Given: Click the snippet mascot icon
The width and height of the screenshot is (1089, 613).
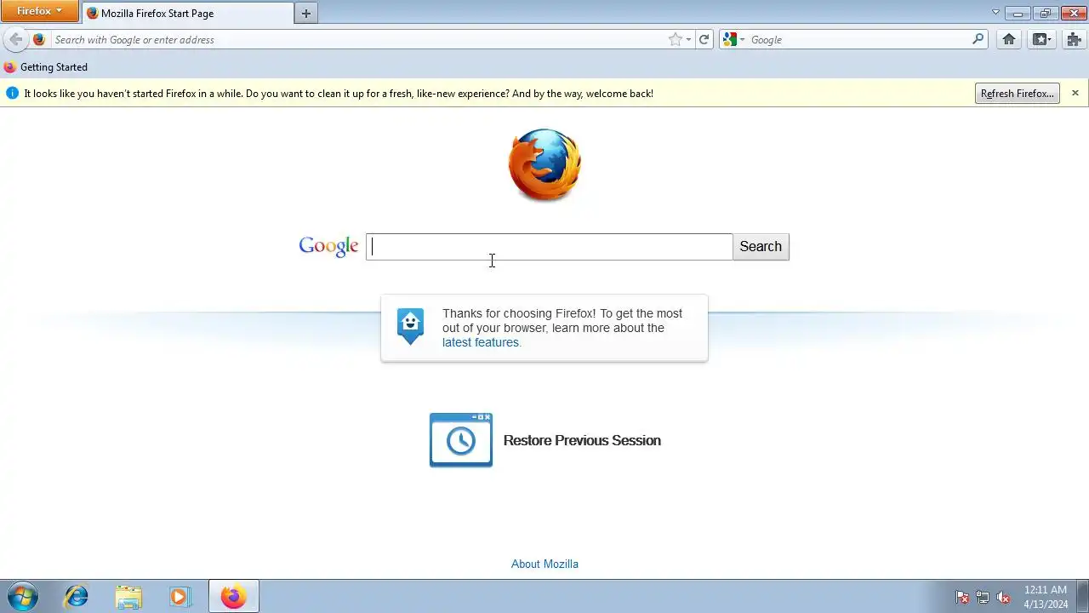Looking at the screenshot, I should (x=410, y=326).
